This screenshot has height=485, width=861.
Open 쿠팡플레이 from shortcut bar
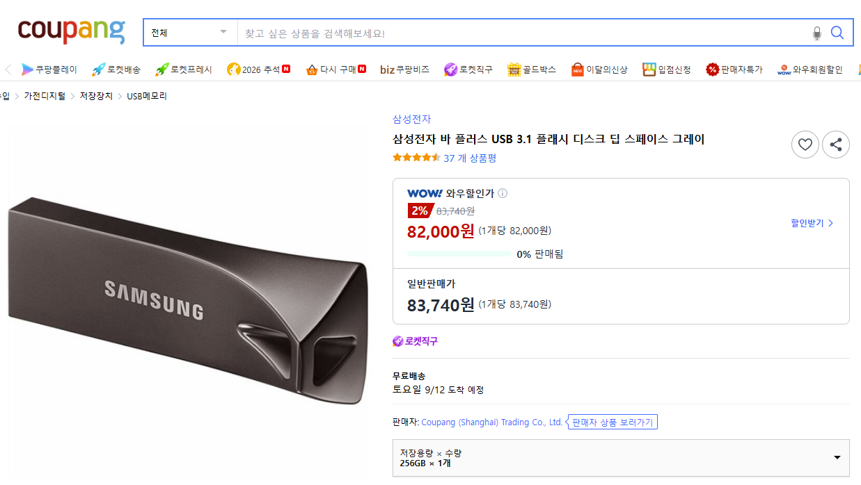(x=49, y=69)
